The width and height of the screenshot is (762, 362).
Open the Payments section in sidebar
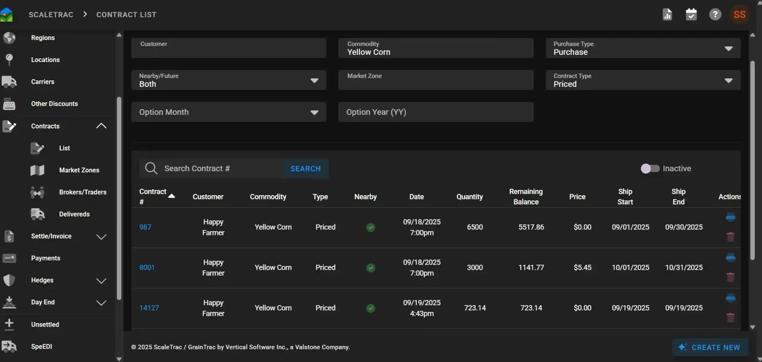[x=46, y=258]
